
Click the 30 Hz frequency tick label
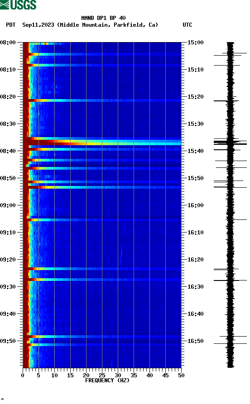[x=118, y=375]
